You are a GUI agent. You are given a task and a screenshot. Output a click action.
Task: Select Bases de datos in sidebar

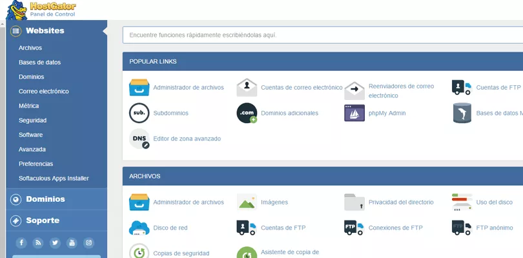[39, 63]
